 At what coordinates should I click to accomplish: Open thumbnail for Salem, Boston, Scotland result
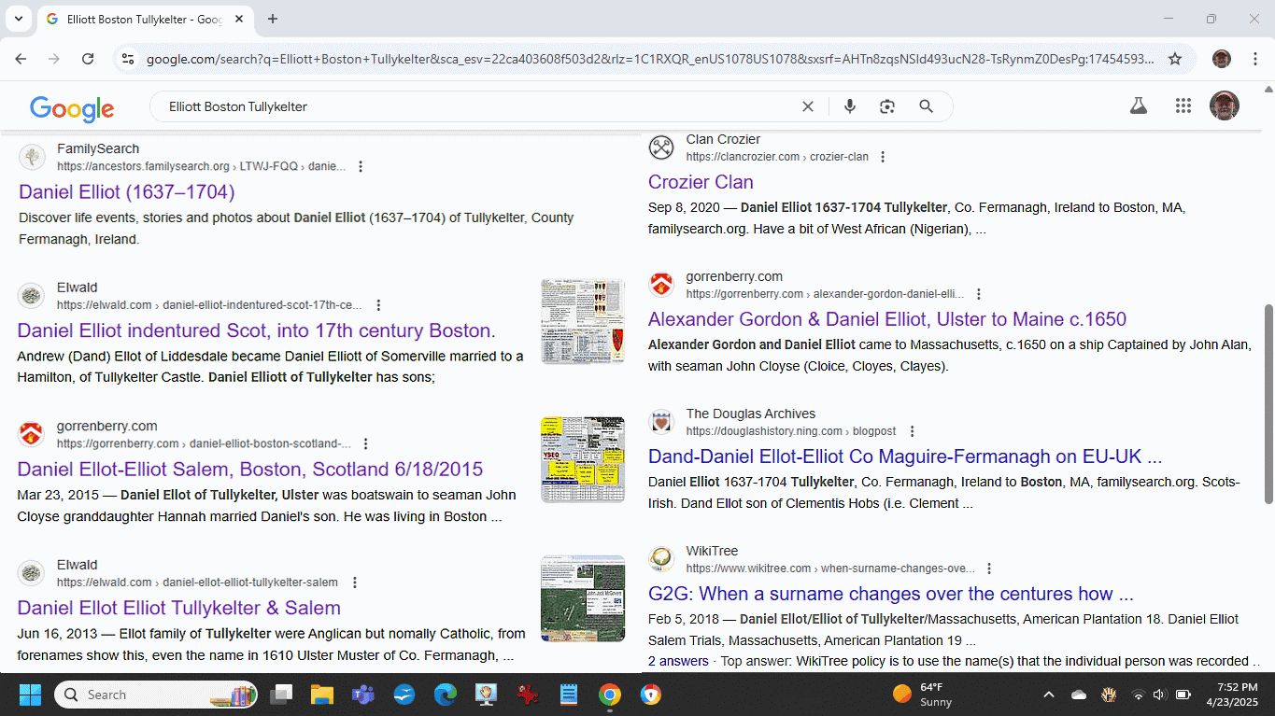[x=583, y=459]
